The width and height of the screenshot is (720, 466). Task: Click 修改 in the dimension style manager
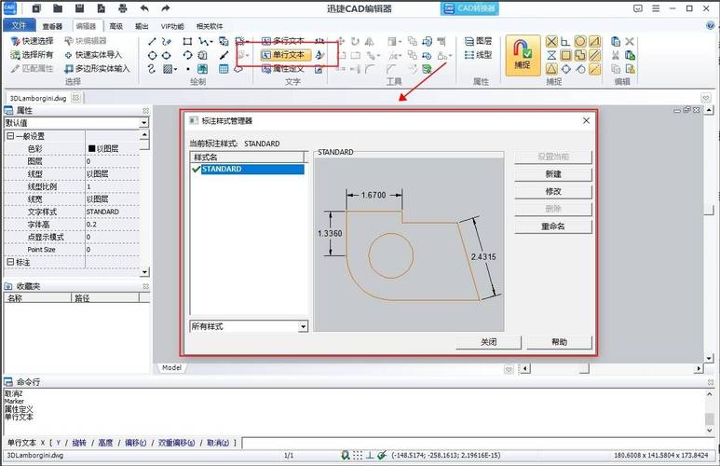(x=553, y=192)
